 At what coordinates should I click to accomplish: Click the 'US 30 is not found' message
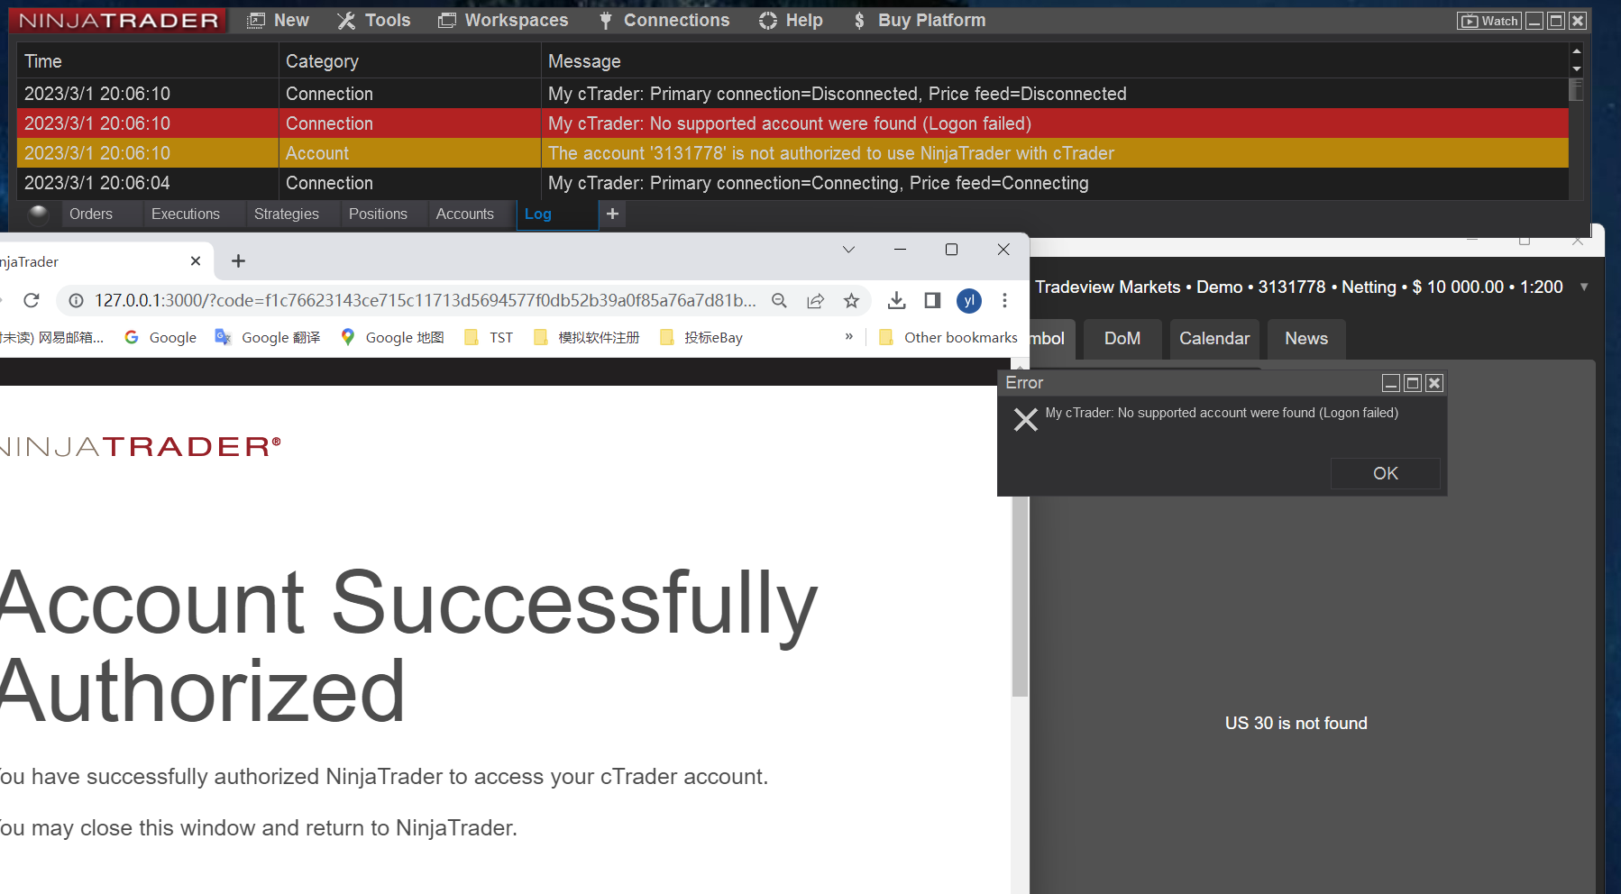[1296, 723]
